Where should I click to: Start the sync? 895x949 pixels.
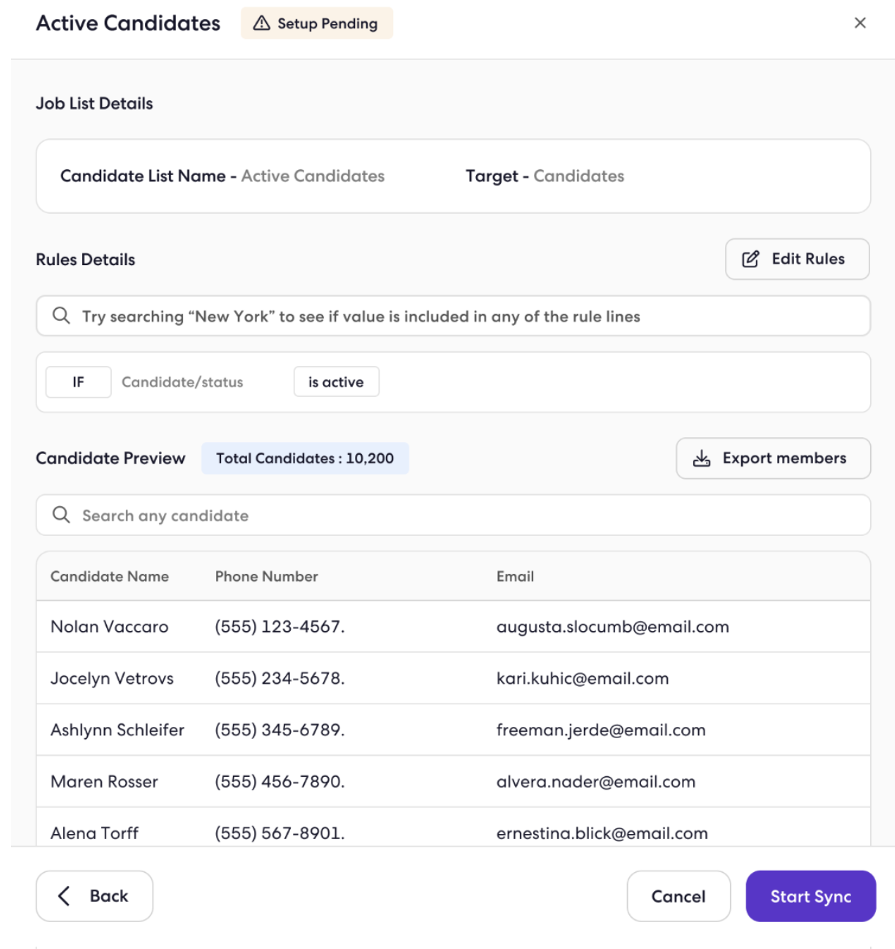[x=811, y=896]
